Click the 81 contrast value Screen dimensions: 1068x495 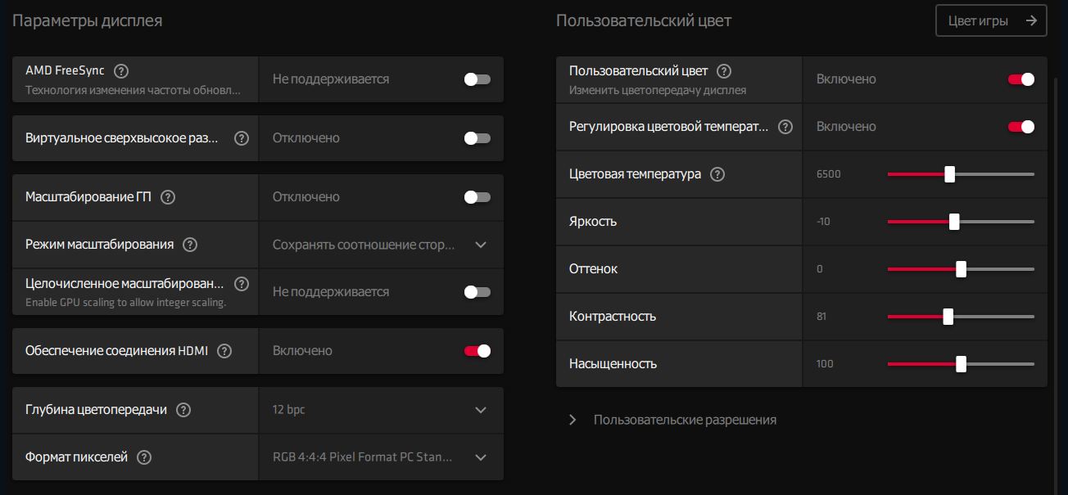[821, 317]
